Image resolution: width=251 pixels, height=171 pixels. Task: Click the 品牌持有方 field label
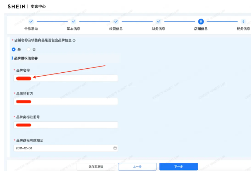click(25, 94)
